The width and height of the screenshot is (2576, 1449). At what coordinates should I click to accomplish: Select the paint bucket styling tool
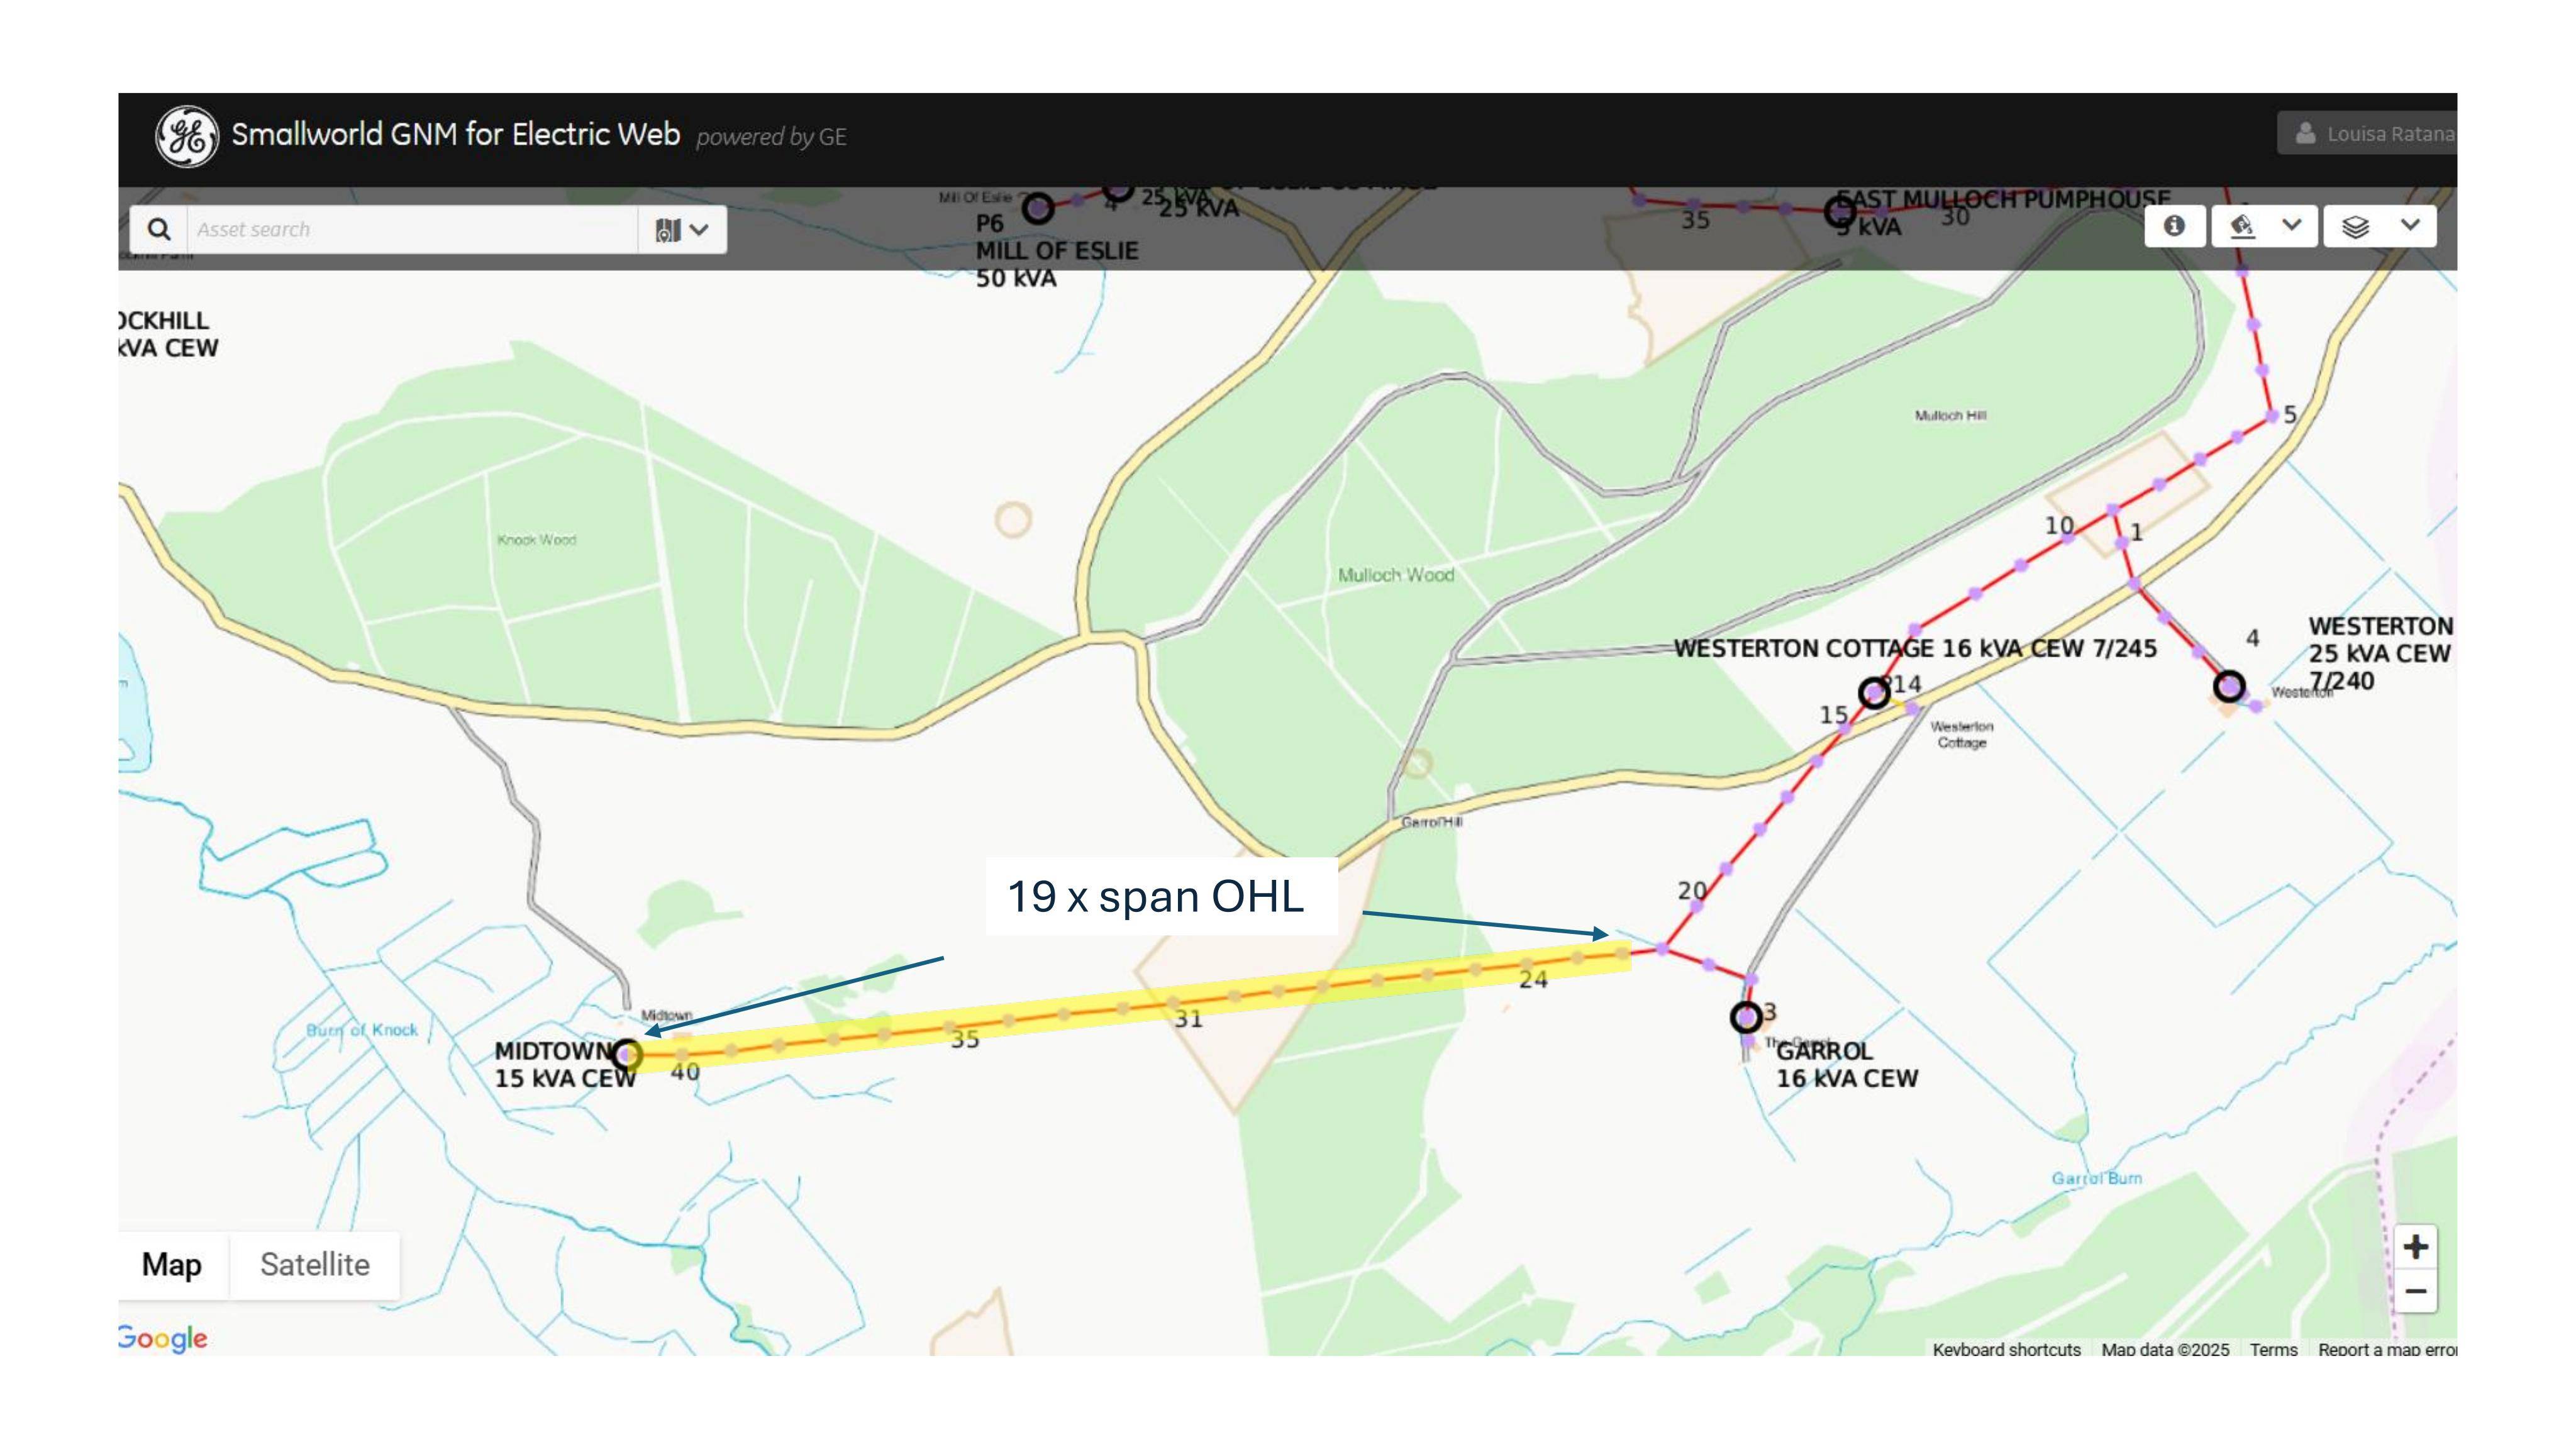tap(2242, 226)
